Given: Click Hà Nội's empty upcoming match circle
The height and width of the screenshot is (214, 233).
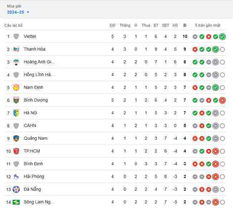Looking at the screenshot, I should click(222, 113).
